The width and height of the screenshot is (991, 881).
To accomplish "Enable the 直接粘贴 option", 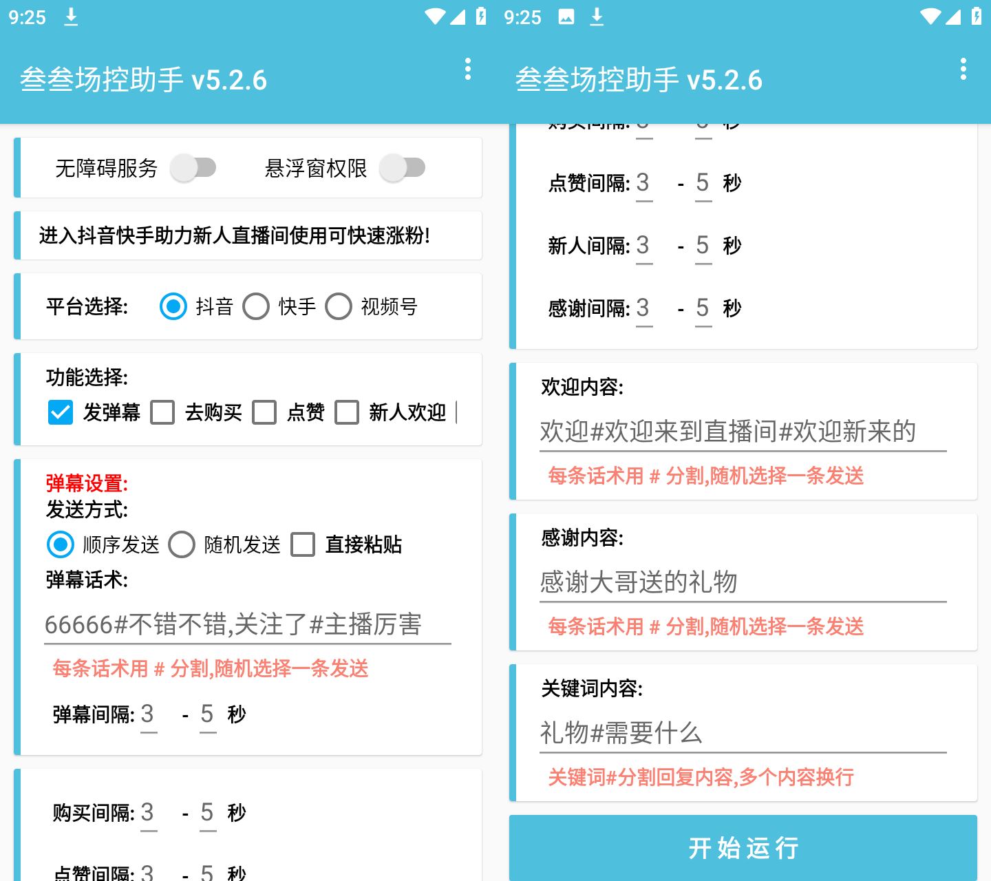I will (x=303, y=544).
